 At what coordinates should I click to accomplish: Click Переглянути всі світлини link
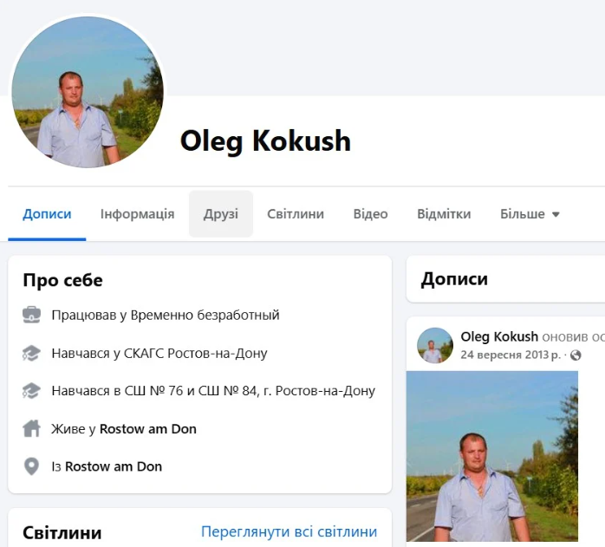[x=289, y=531]
